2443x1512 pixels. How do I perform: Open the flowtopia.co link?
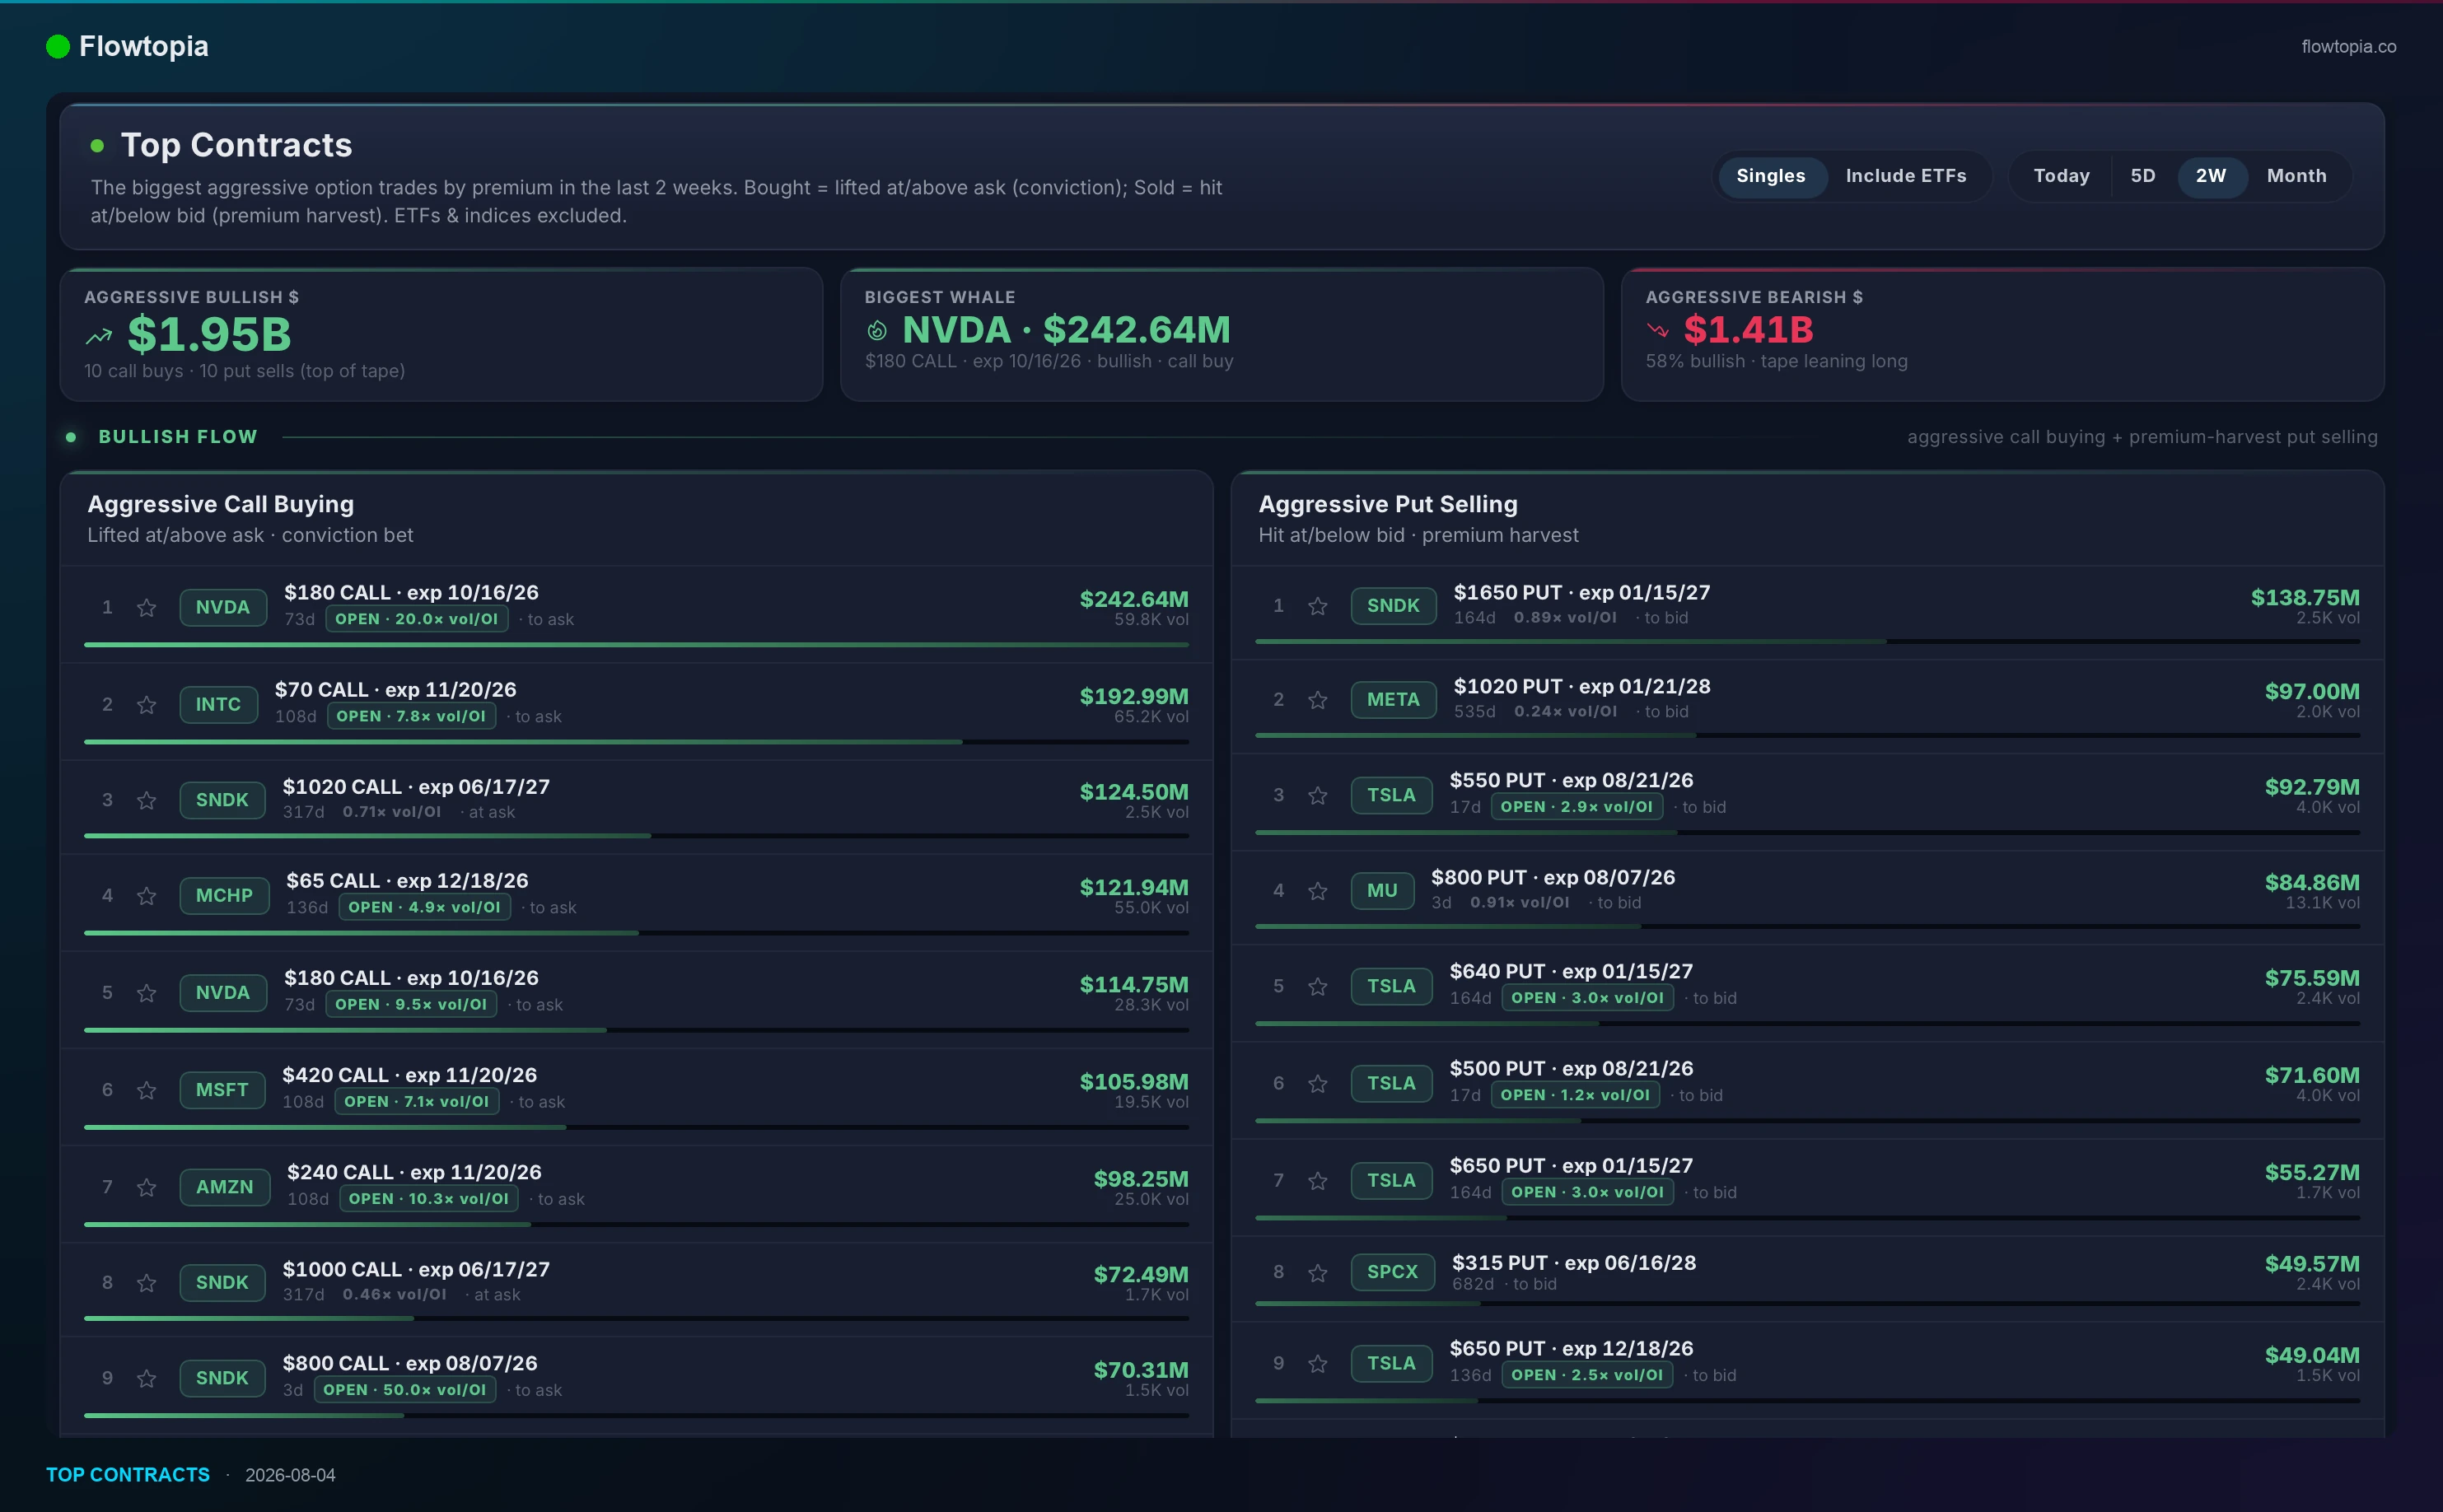point(2349,47)
